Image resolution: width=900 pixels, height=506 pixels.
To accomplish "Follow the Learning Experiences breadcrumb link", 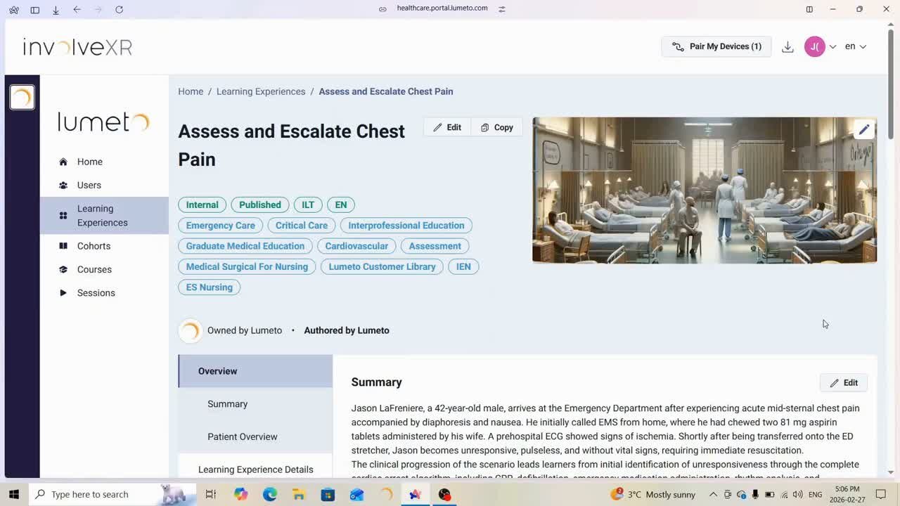I will point(261,91).
